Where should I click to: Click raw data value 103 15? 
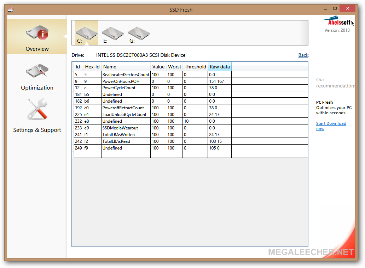click(x=215, y=141)
